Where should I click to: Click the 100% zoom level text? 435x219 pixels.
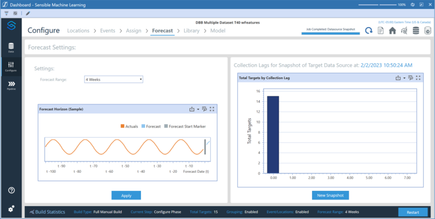coord(402,5)
